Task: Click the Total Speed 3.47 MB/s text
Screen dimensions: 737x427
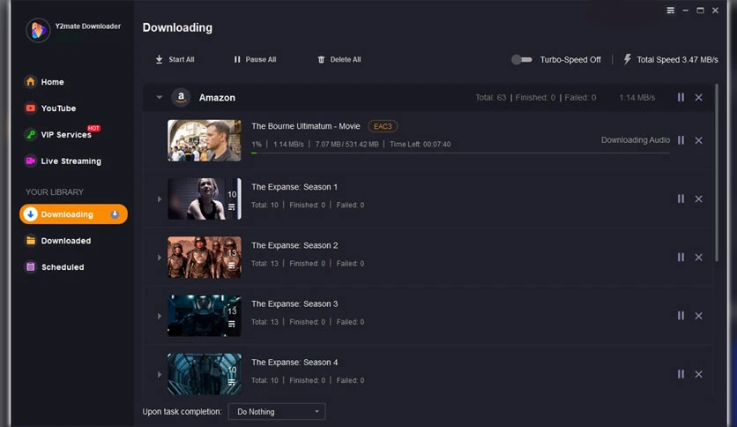Action: [x=677, y=60]
